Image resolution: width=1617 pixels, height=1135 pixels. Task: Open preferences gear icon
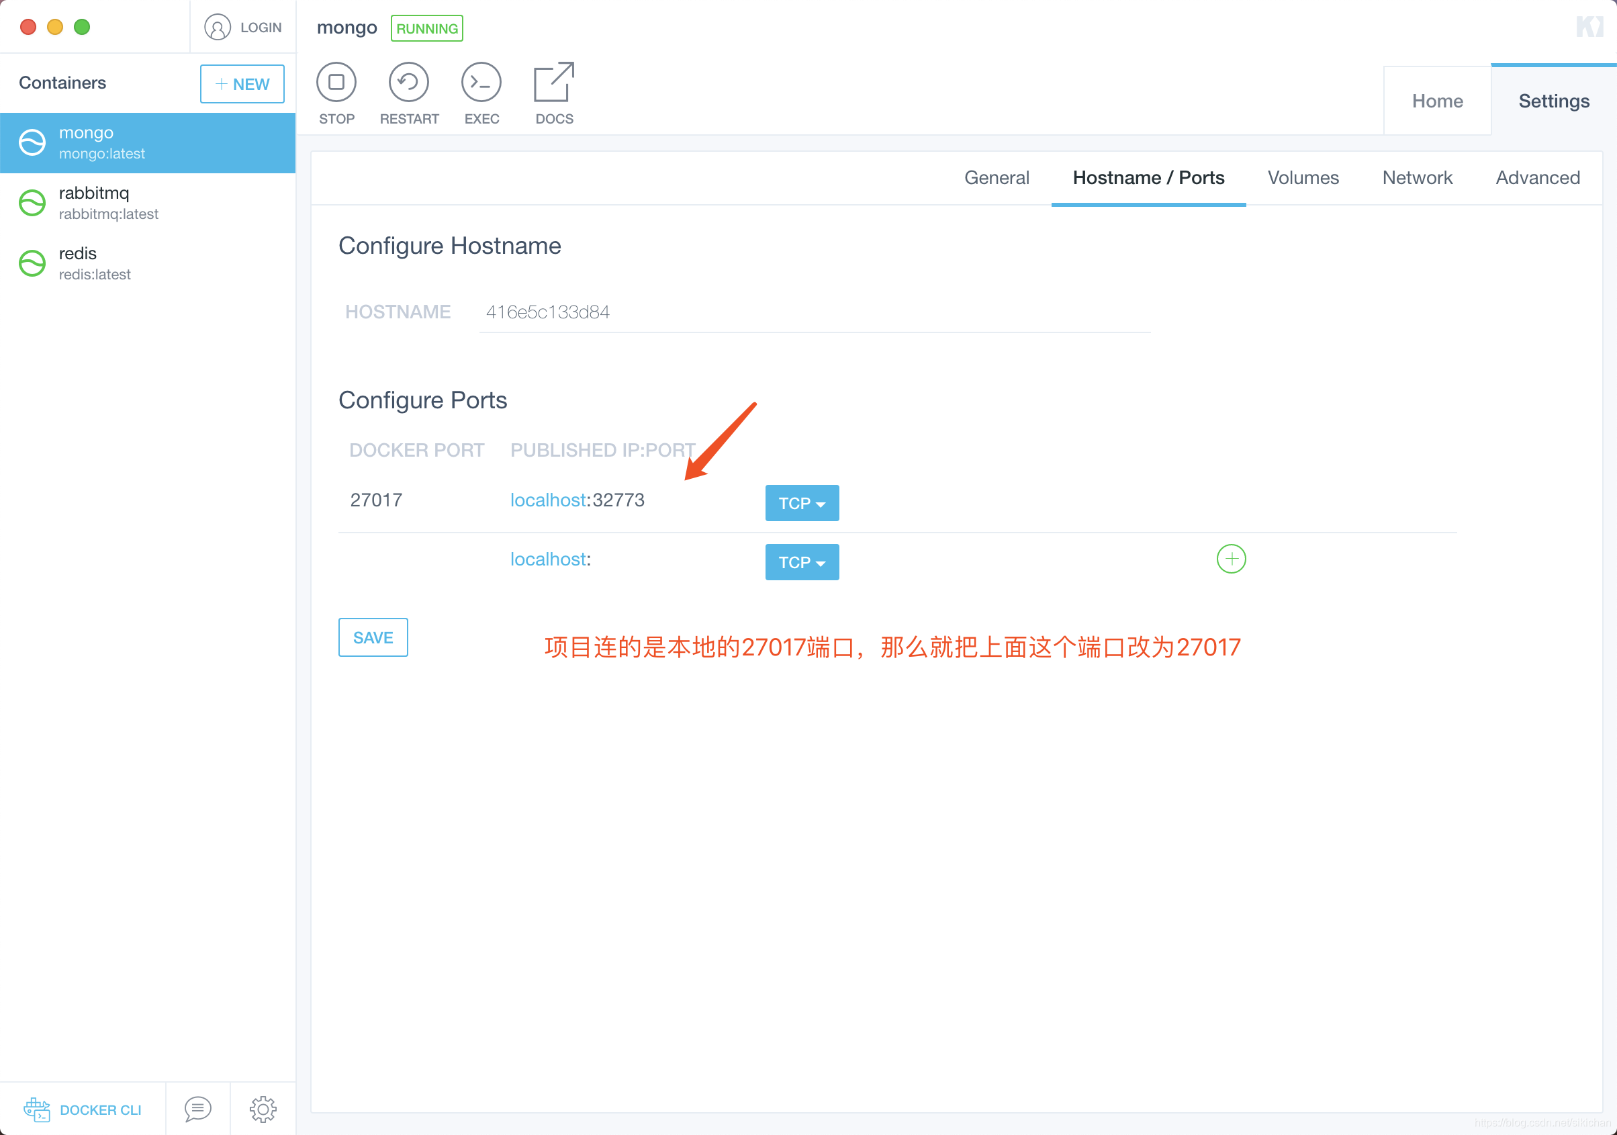click(263, 1109)
